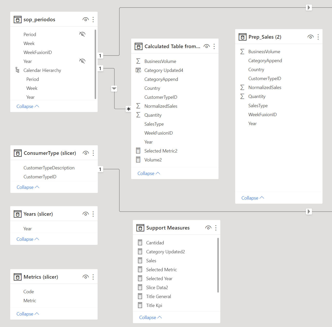The width and height of the screenshot is (332, 327).
Task: Toggle visibility of sop_periodos table
Action: pyautogui.click(x=86, y=19)
